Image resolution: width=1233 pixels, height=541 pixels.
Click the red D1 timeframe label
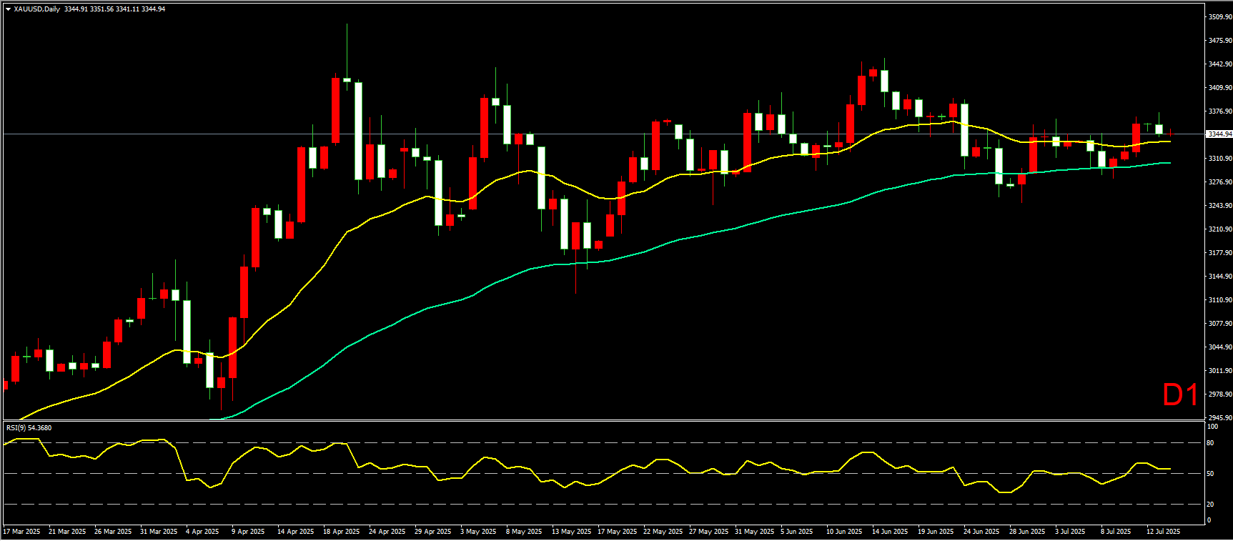click(x=1179, y=395)
